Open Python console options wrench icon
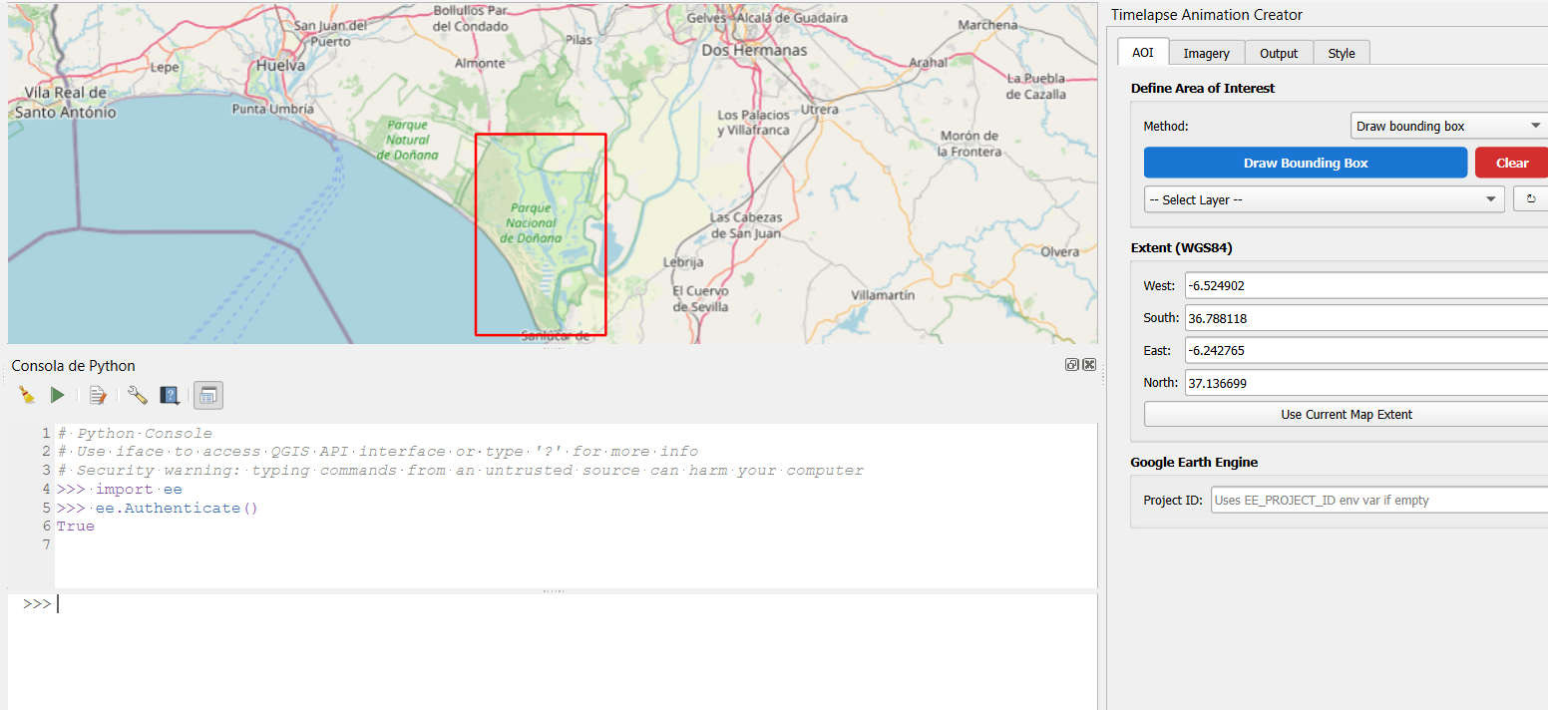The height and width of the screenshot is (710, 1548). [138, 396]
